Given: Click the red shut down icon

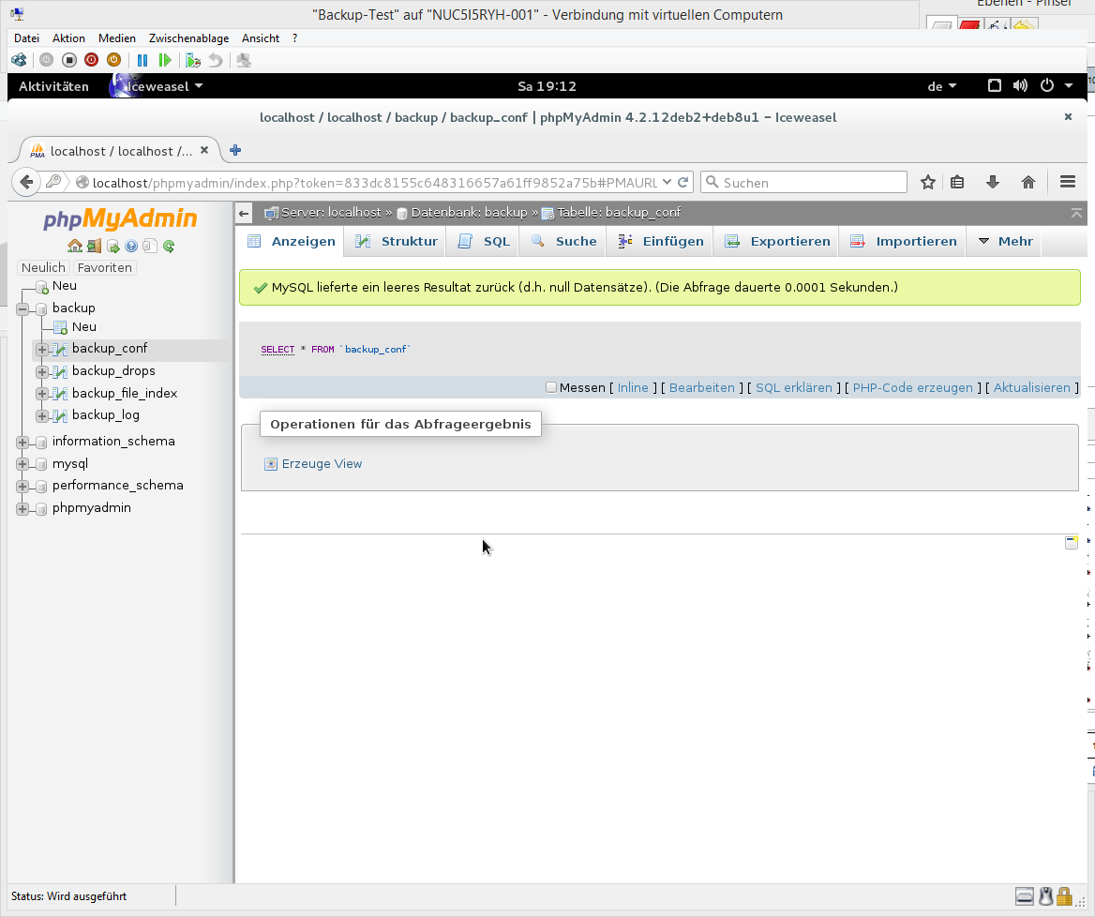Looking at the screenshot, I should pyautogui.click(x=92, y=60).
